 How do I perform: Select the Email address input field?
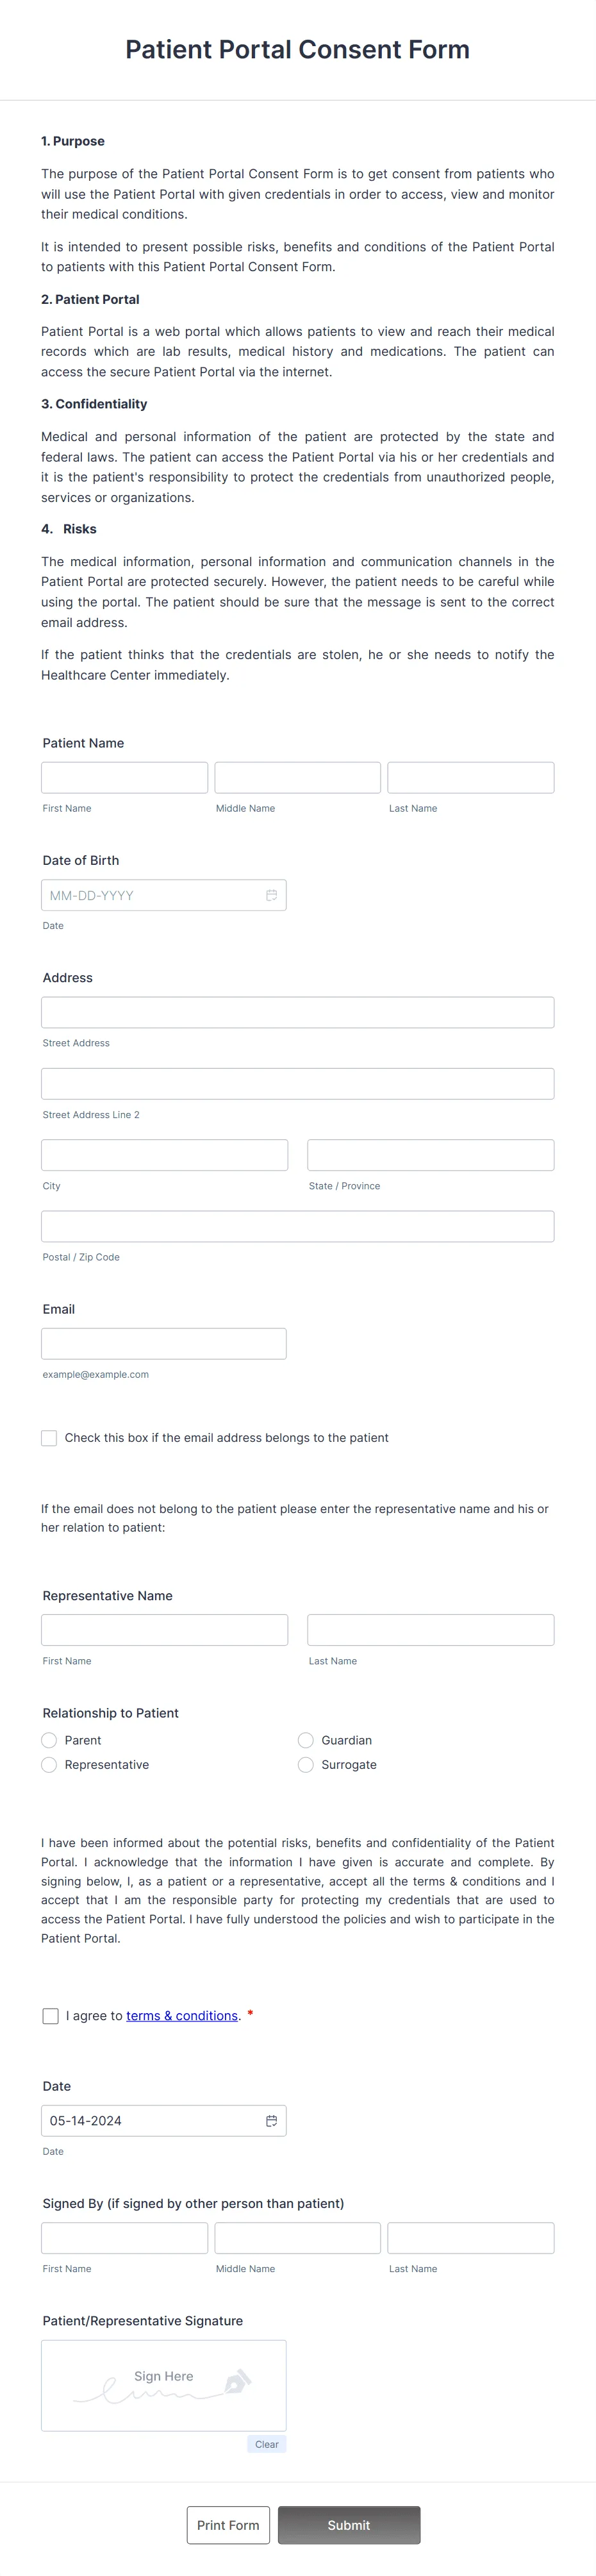point(163,1343)
